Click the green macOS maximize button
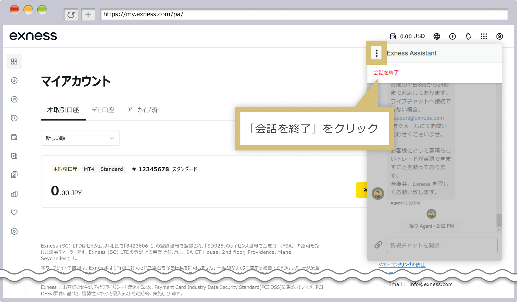The image size is (517, 302). [42, 10]
